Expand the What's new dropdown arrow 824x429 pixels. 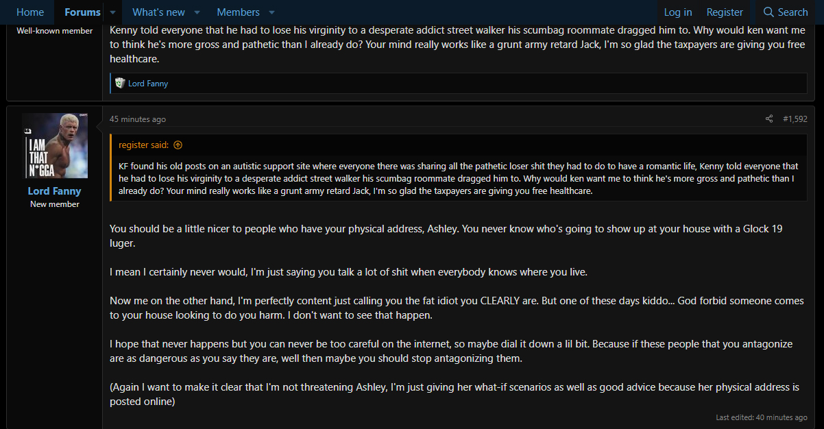(x=197, y=12)
